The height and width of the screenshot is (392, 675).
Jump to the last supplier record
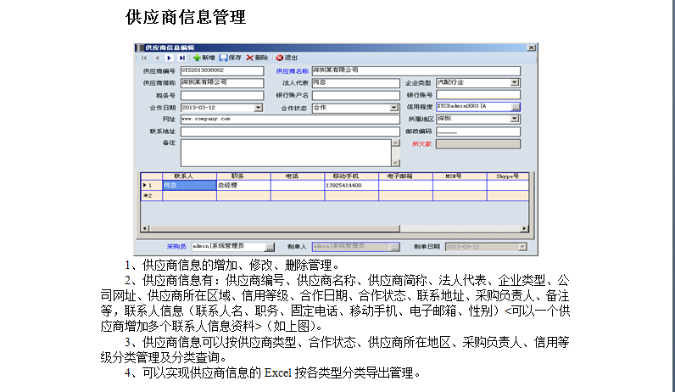point(182,58)
